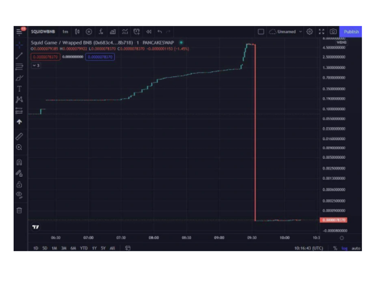Set range to 1M

tap(55, 248)
